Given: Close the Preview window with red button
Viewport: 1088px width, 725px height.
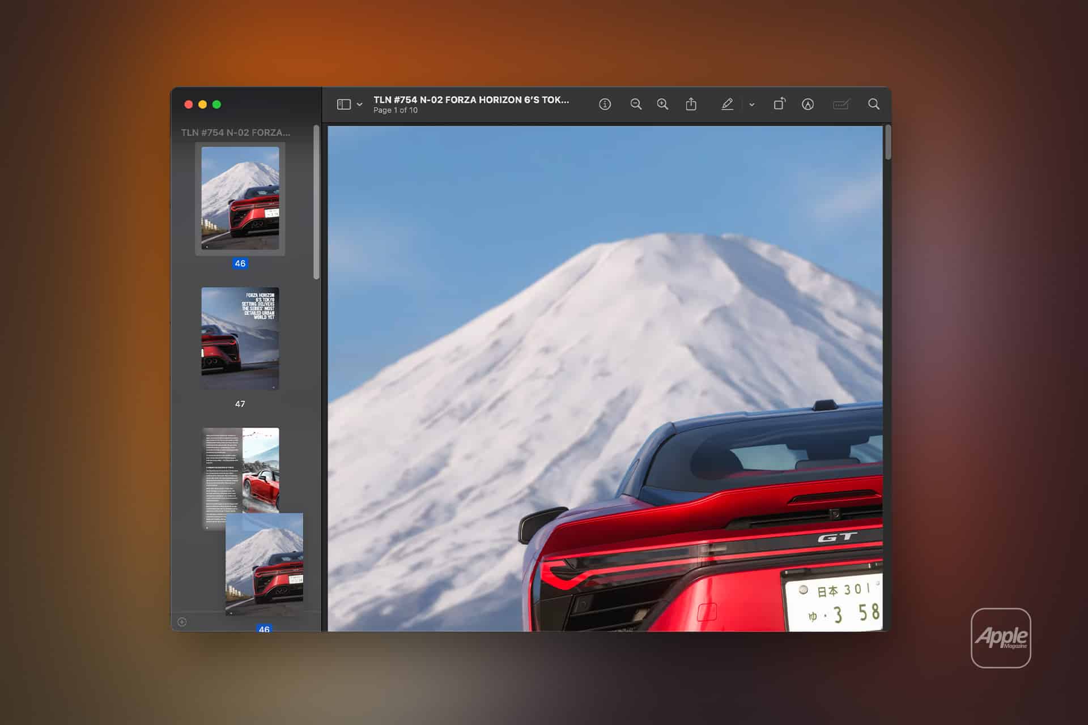Looking at the screenshot, I should coord(189,104).
